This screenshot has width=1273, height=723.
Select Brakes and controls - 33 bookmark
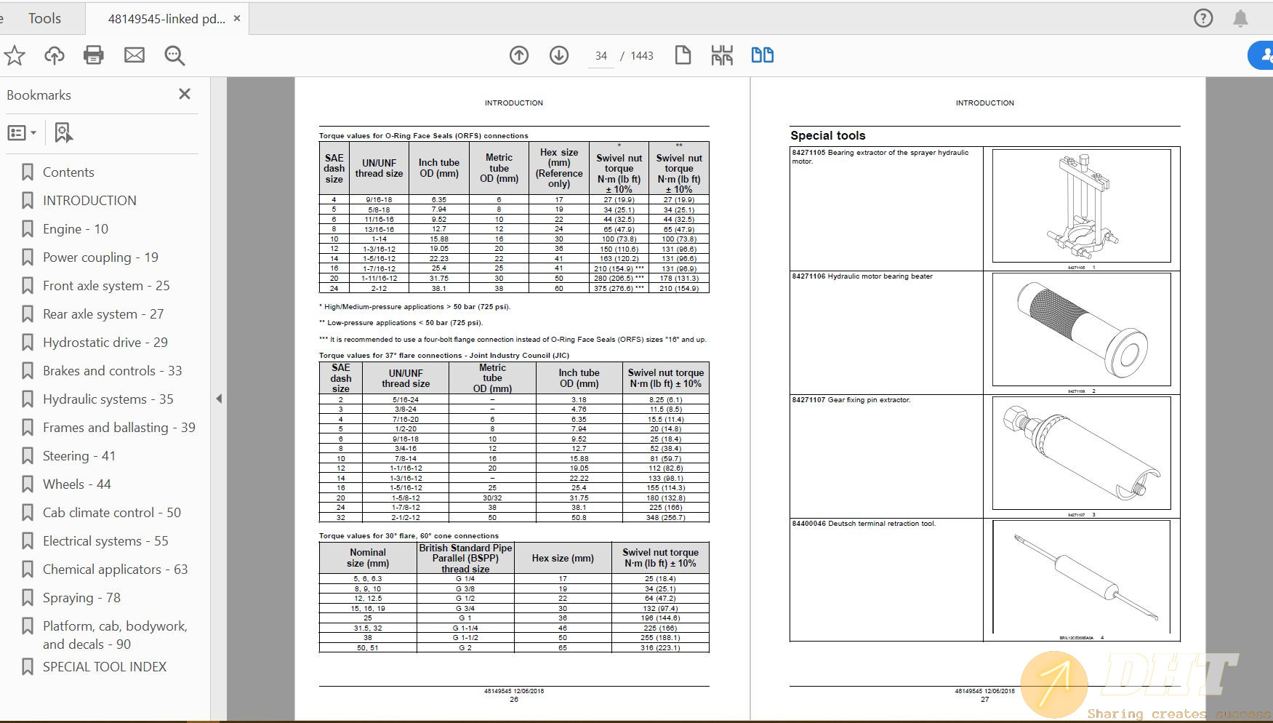point(113,371)
